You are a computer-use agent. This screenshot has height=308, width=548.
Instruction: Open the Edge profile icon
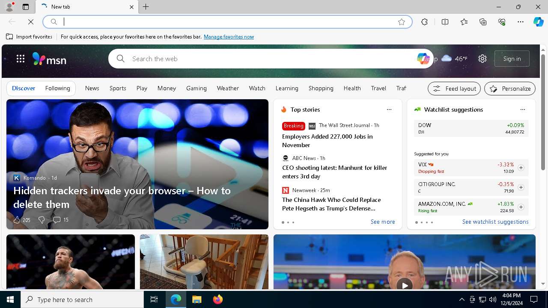pos(9,7)
